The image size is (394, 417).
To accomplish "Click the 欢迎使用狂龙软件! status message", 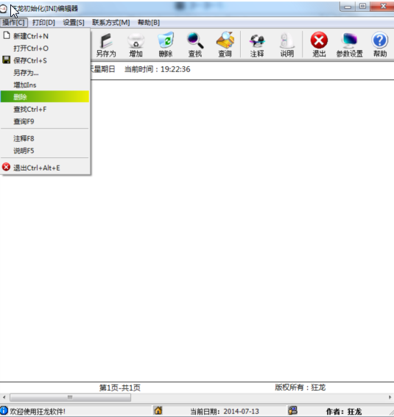I will [38, 411].
